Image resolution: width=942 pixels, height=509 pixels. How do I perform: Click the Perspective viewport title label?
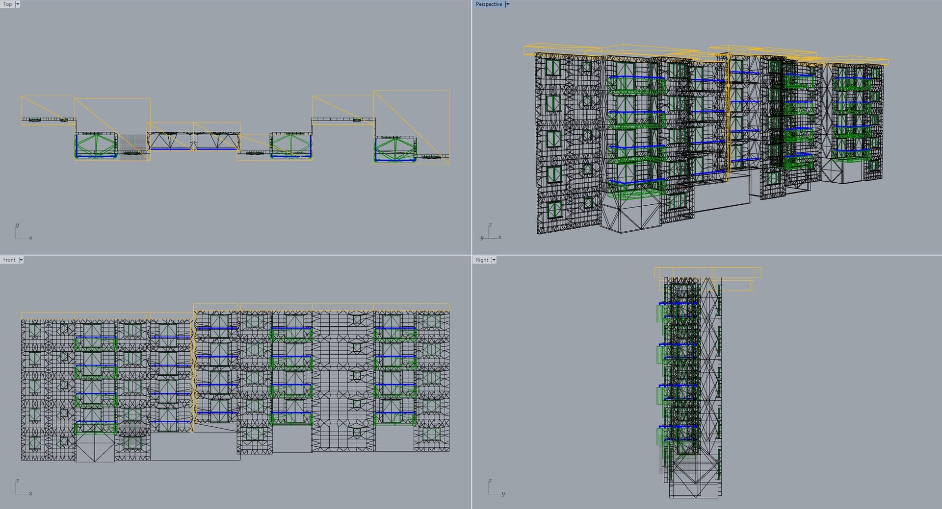tap(489, 4)
